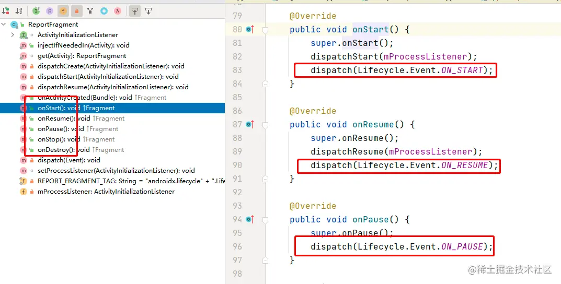
Task: Select injectIfNeededIn(Activity): void method
Action: click(x=83, y=45)
